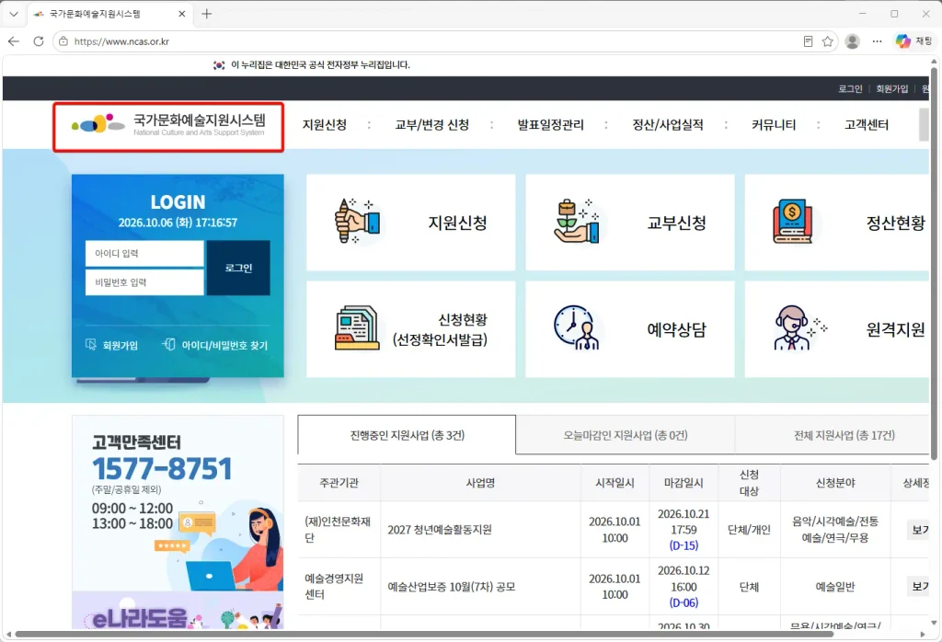Reload the page with refresh icon
The height and width of the screenshot is (642, 942).
[x=39, y=41]
